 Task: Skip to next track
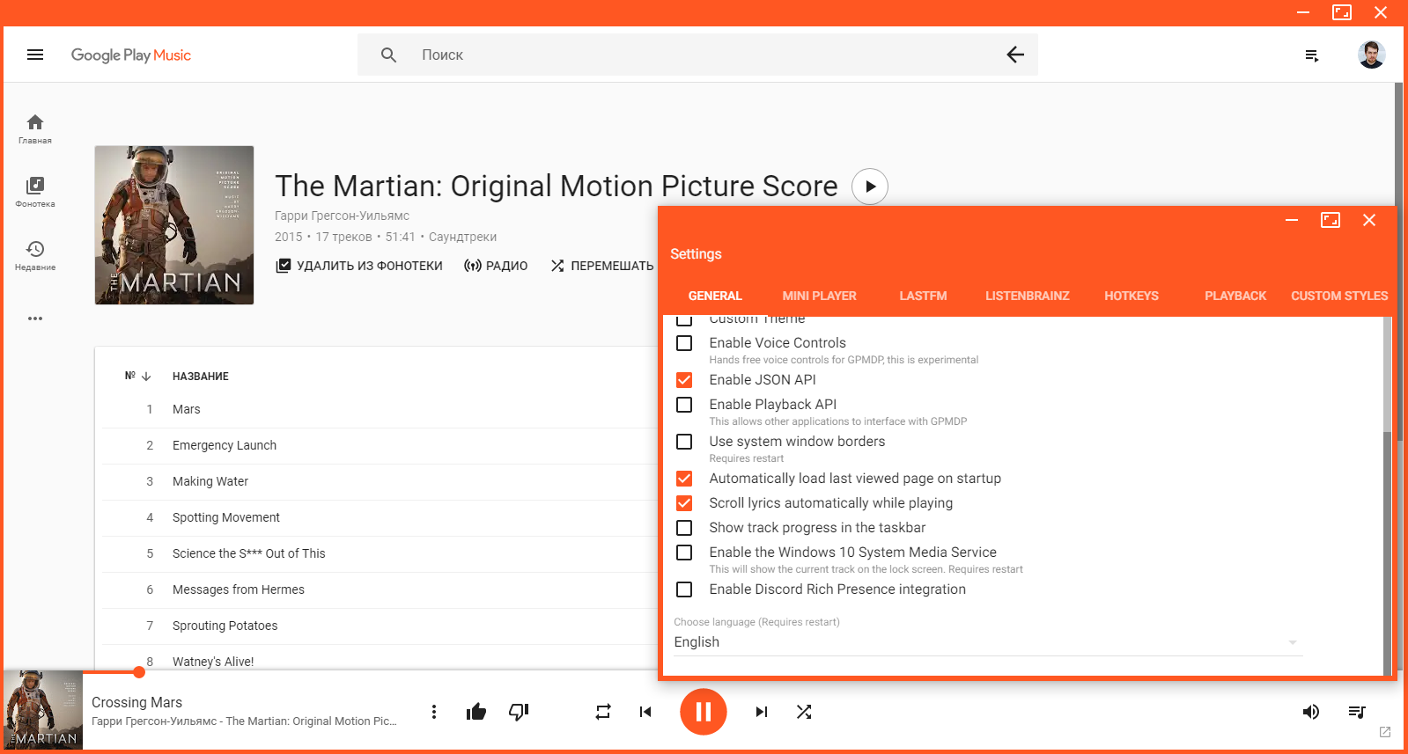coord(762,712)
